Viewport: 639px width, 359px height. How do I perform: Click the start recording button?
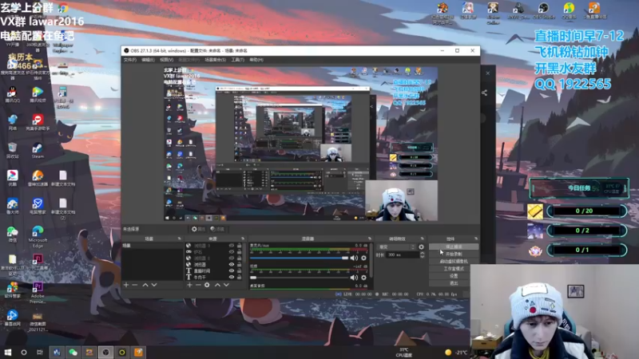pos(454,254)
